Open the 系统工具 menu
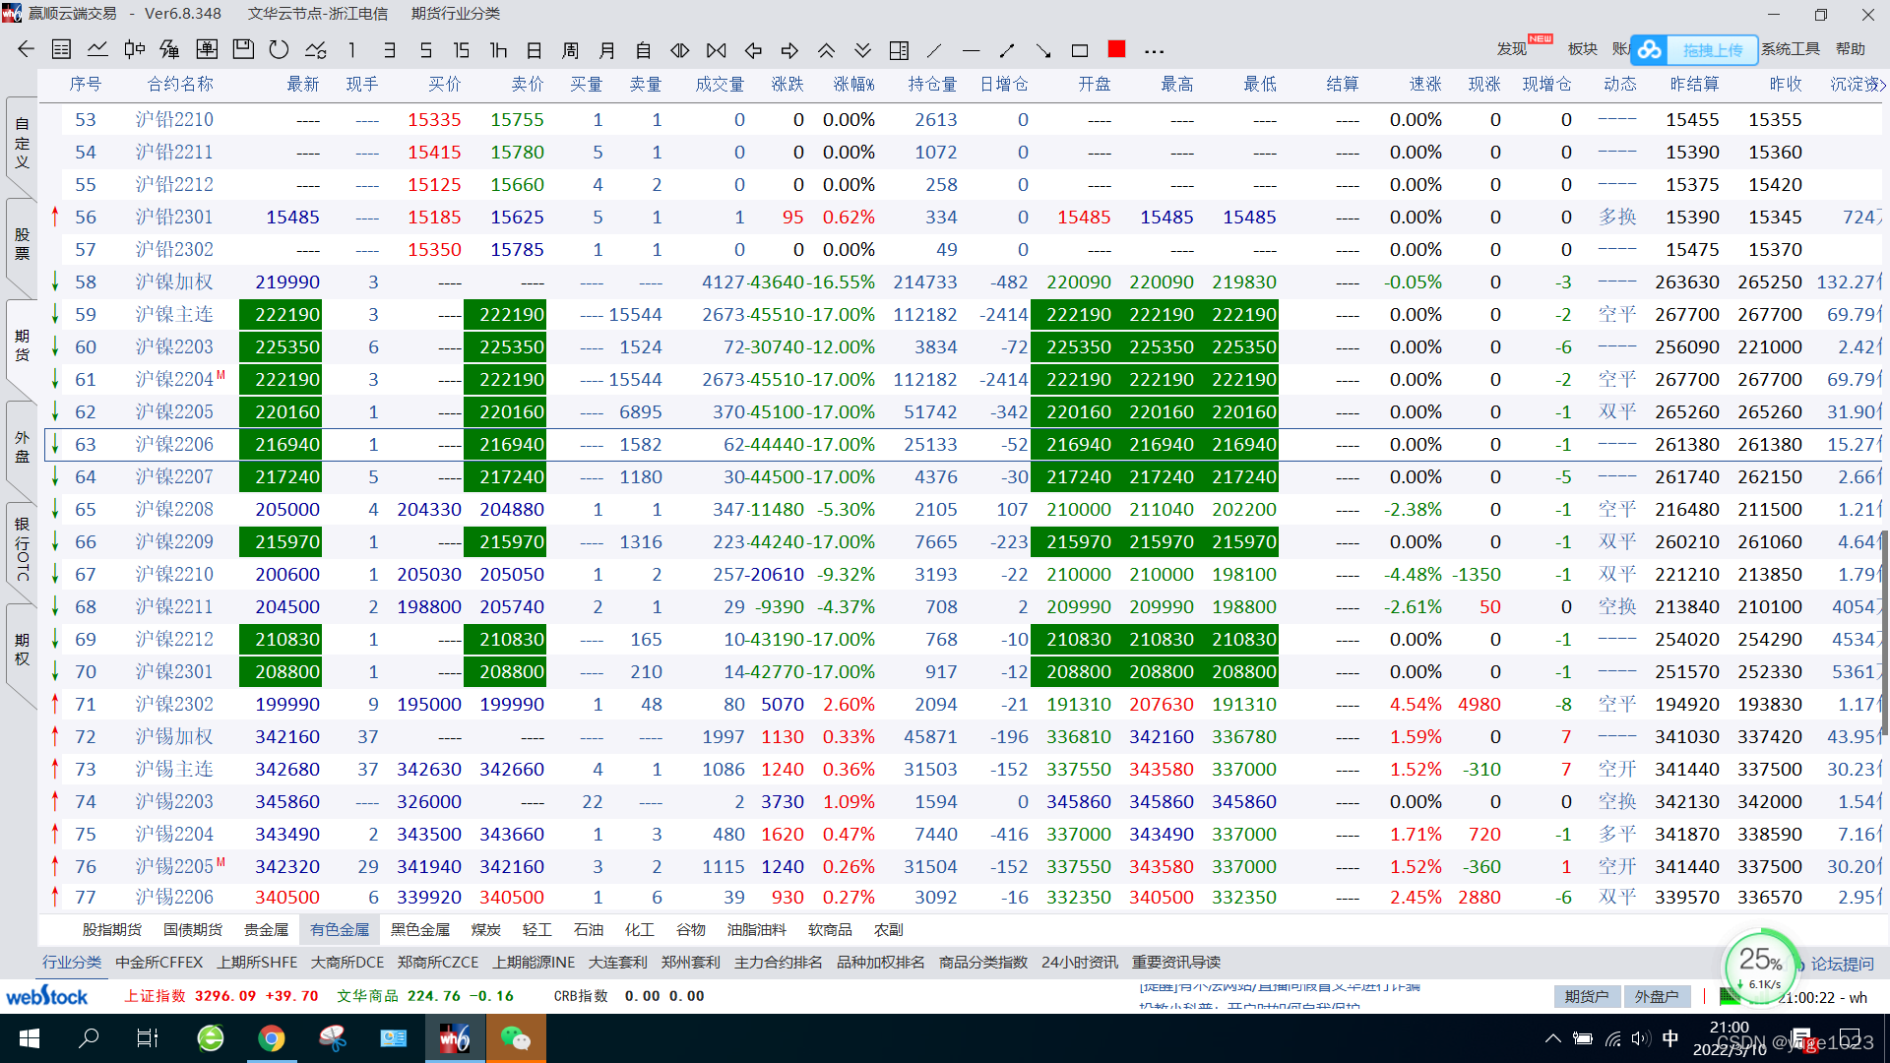This screenshot has width=1890, height=1063. pyautogui.click(x=1791, y=49)
